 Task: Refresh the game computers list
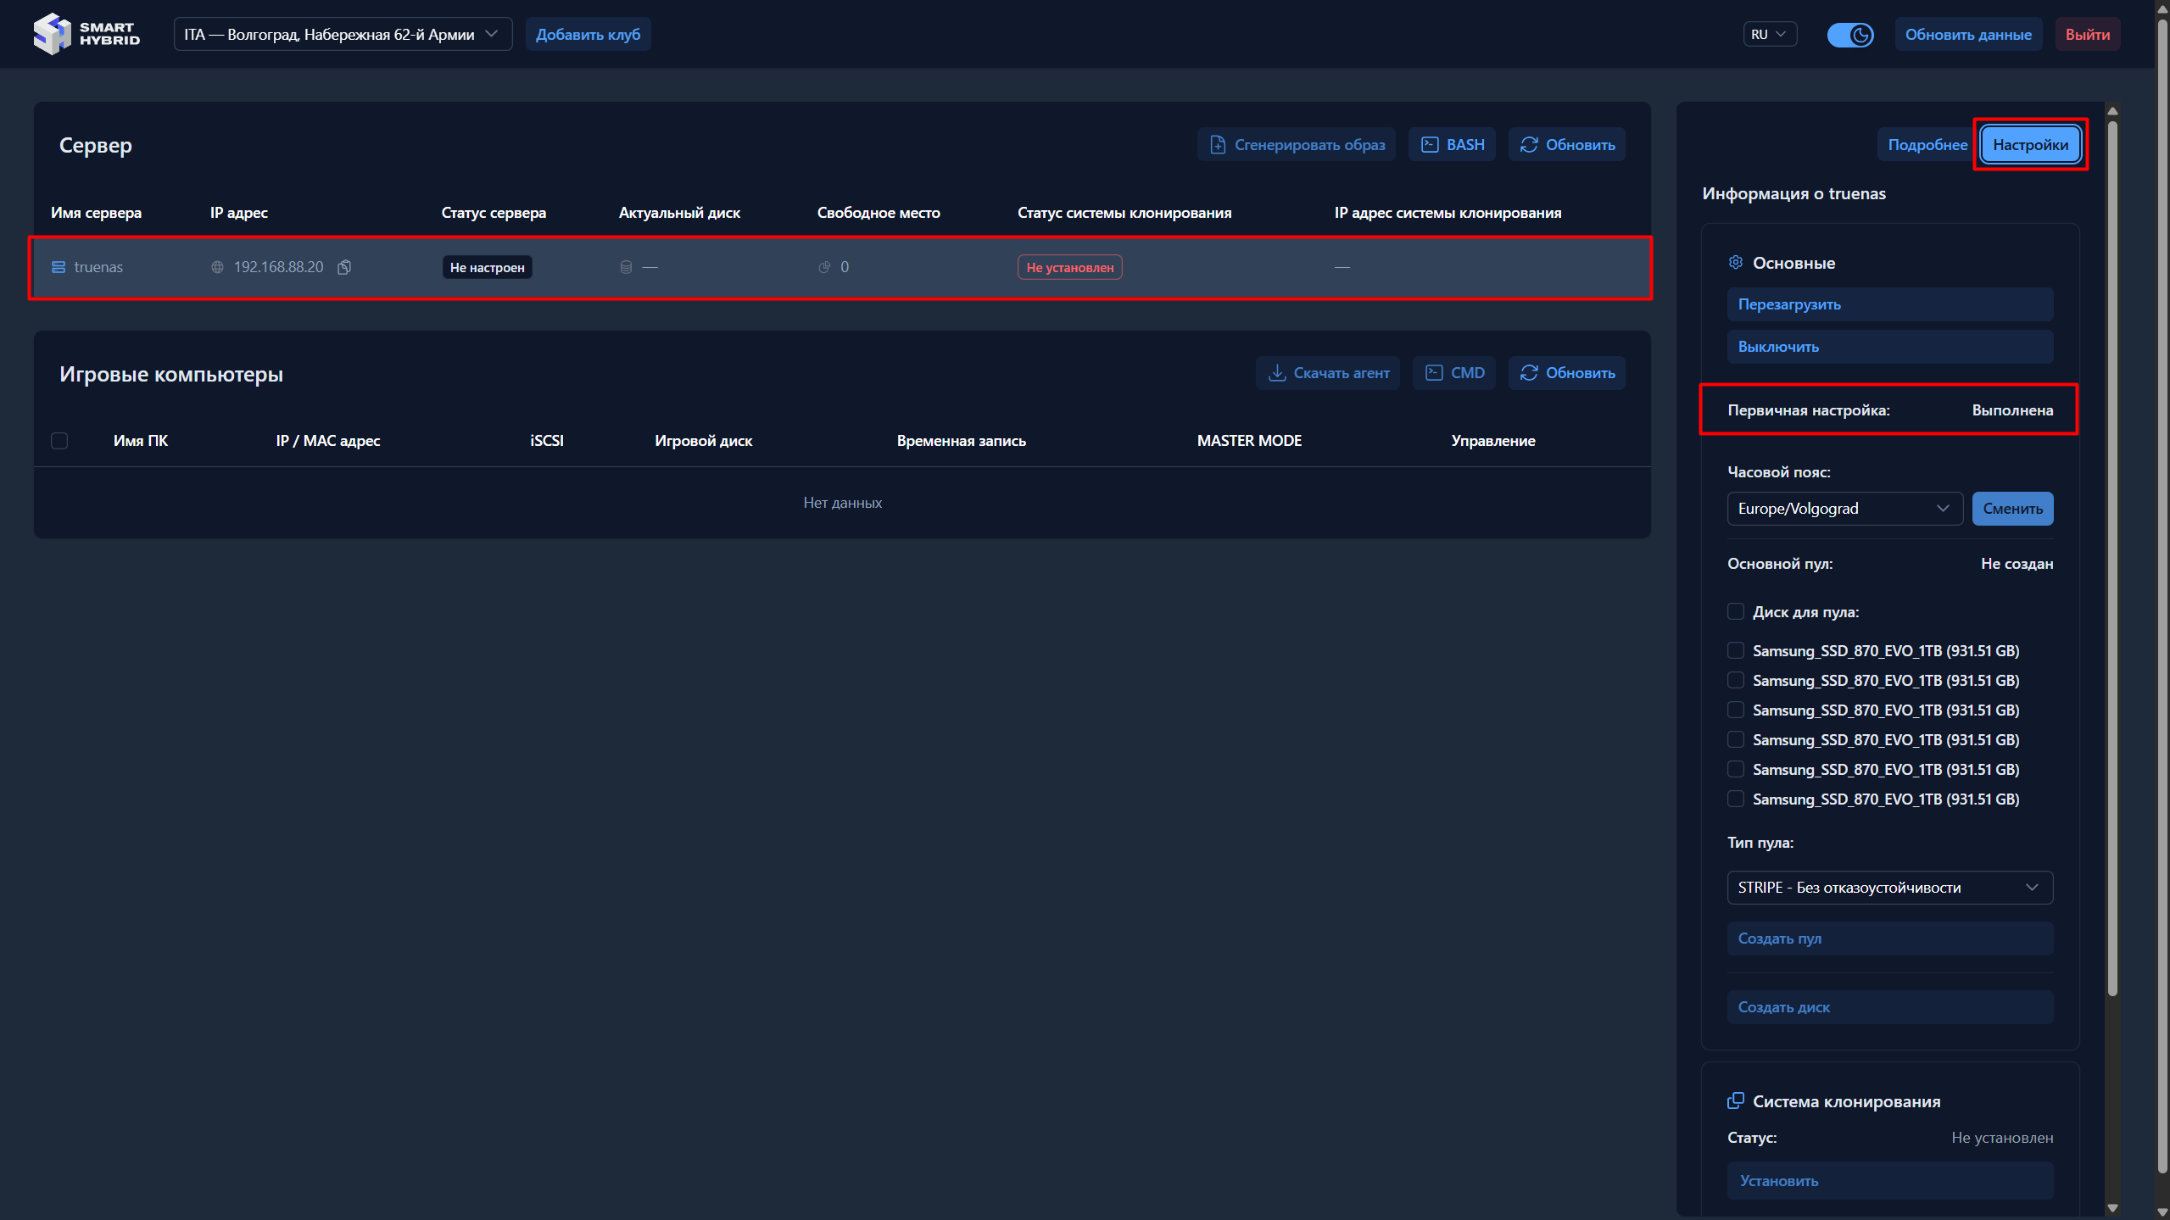(x=1567, y=373)
